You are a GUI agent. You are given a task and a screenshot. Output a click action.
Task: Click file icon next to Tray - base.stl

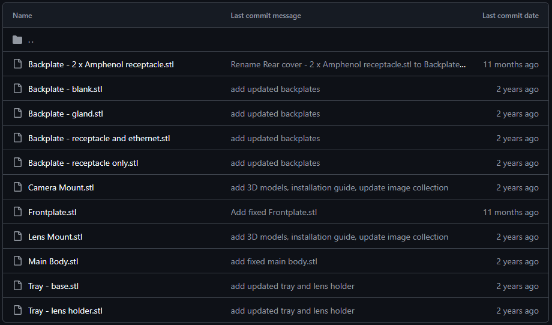click(17, 286)
